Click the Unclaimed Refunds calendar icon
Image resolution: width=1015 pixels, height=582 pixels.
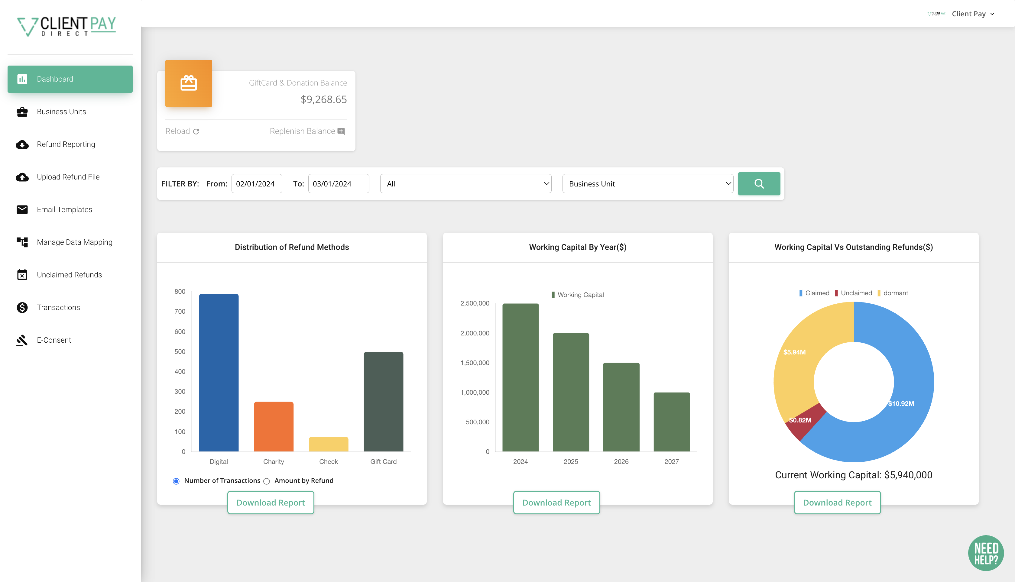click(x=22, y=275)
